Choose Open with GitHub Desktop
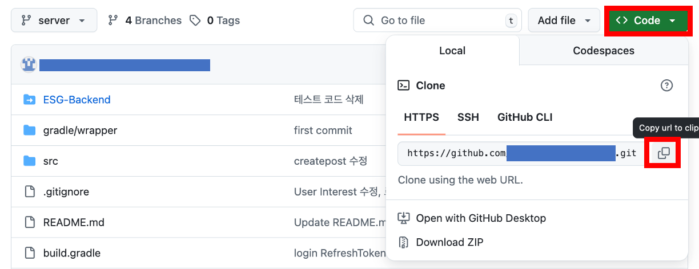Viewport: 699px width, 269px height. click(481, 218)
